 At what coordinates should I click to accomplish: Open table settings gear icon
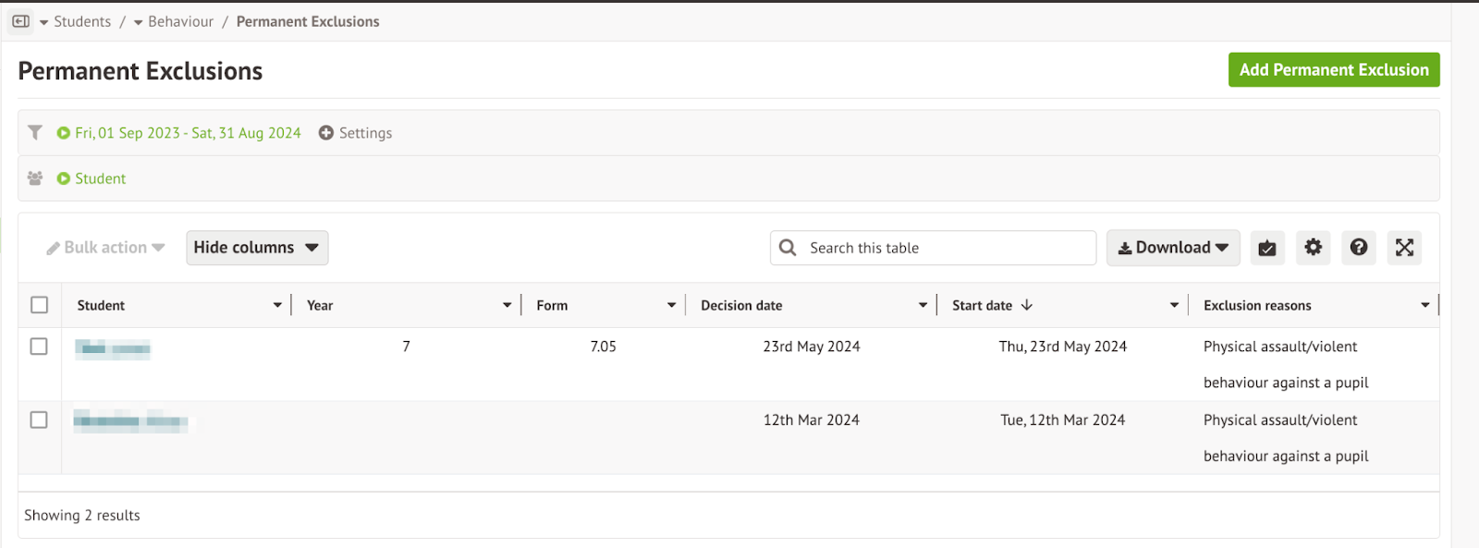pos(1313,248)
